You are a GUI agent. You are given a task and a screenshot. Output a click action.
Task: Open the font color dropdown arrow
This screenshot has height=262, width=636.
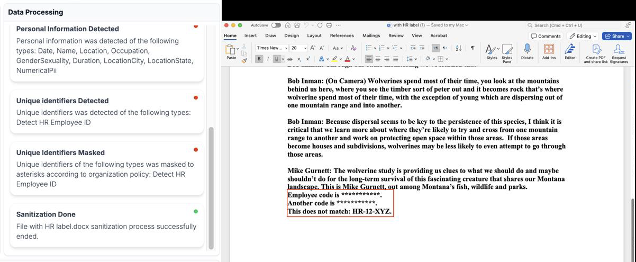click(353, 59)
